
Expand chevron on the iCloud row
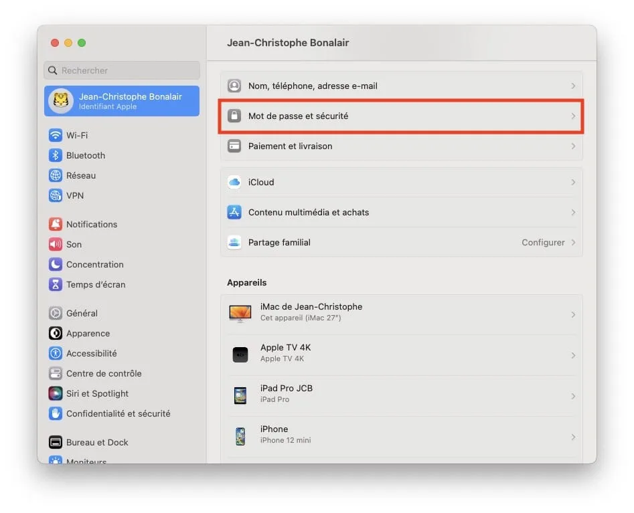point(573,182)
